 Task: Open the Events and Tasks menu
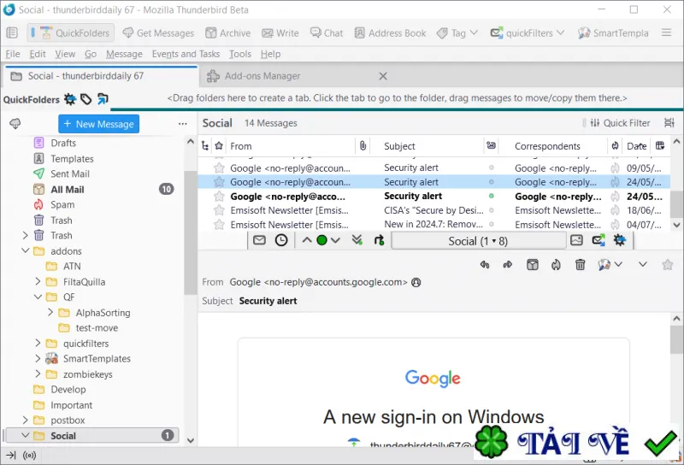coord(186,54)
